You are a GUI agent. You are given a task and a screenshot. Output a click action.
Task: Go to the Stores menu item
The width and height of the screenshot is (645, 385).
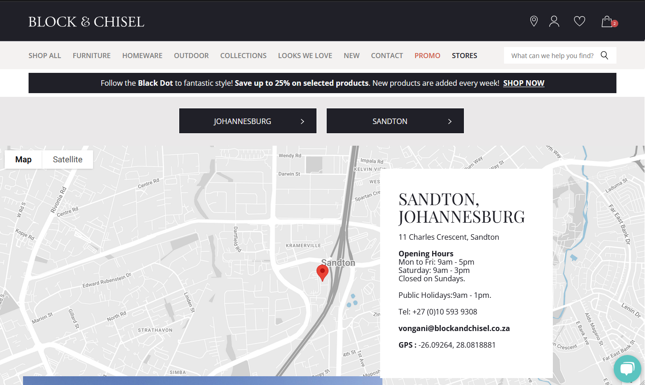click(x=464, y=55)
